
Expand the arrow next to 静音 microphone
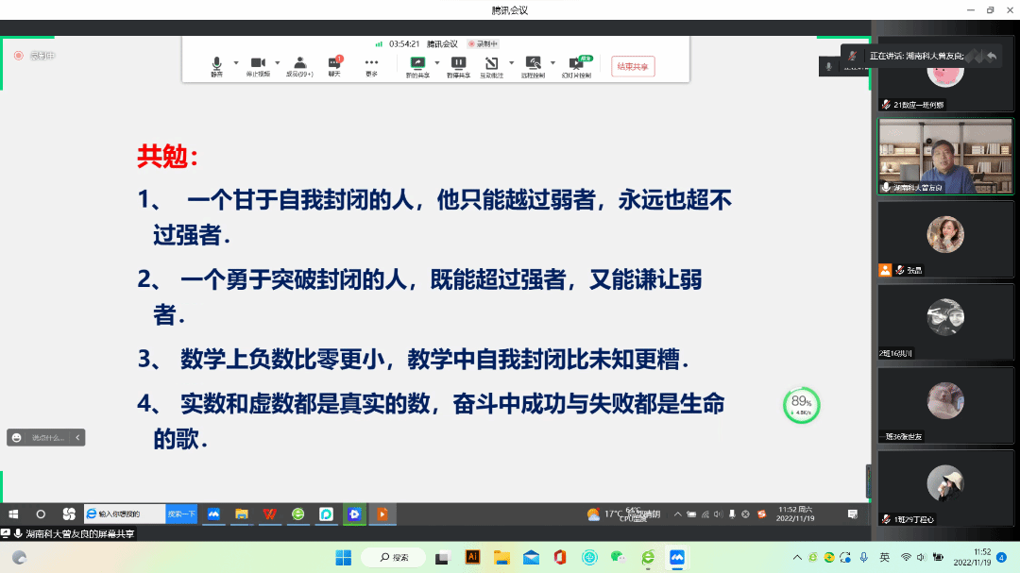[235, 63]
